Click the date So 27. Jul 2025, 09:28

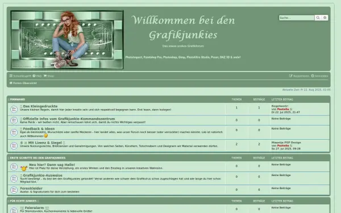[x=286, y=149]
